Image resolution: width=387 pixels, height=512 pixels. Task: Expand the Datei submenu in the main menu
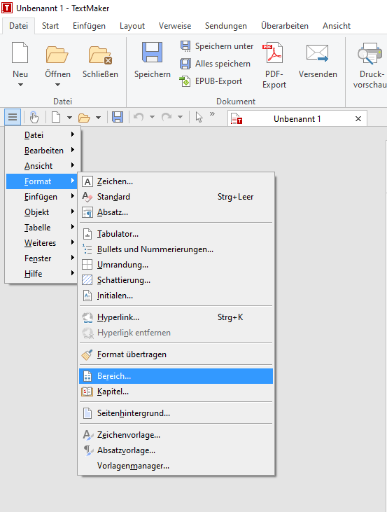pos(43,135)
